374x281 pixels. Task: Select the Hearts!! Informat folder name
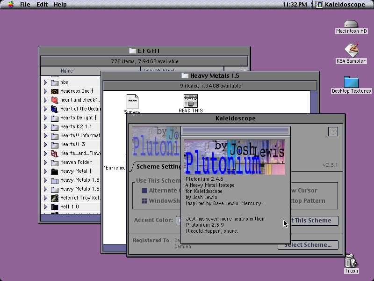click(x=80, y=135)
